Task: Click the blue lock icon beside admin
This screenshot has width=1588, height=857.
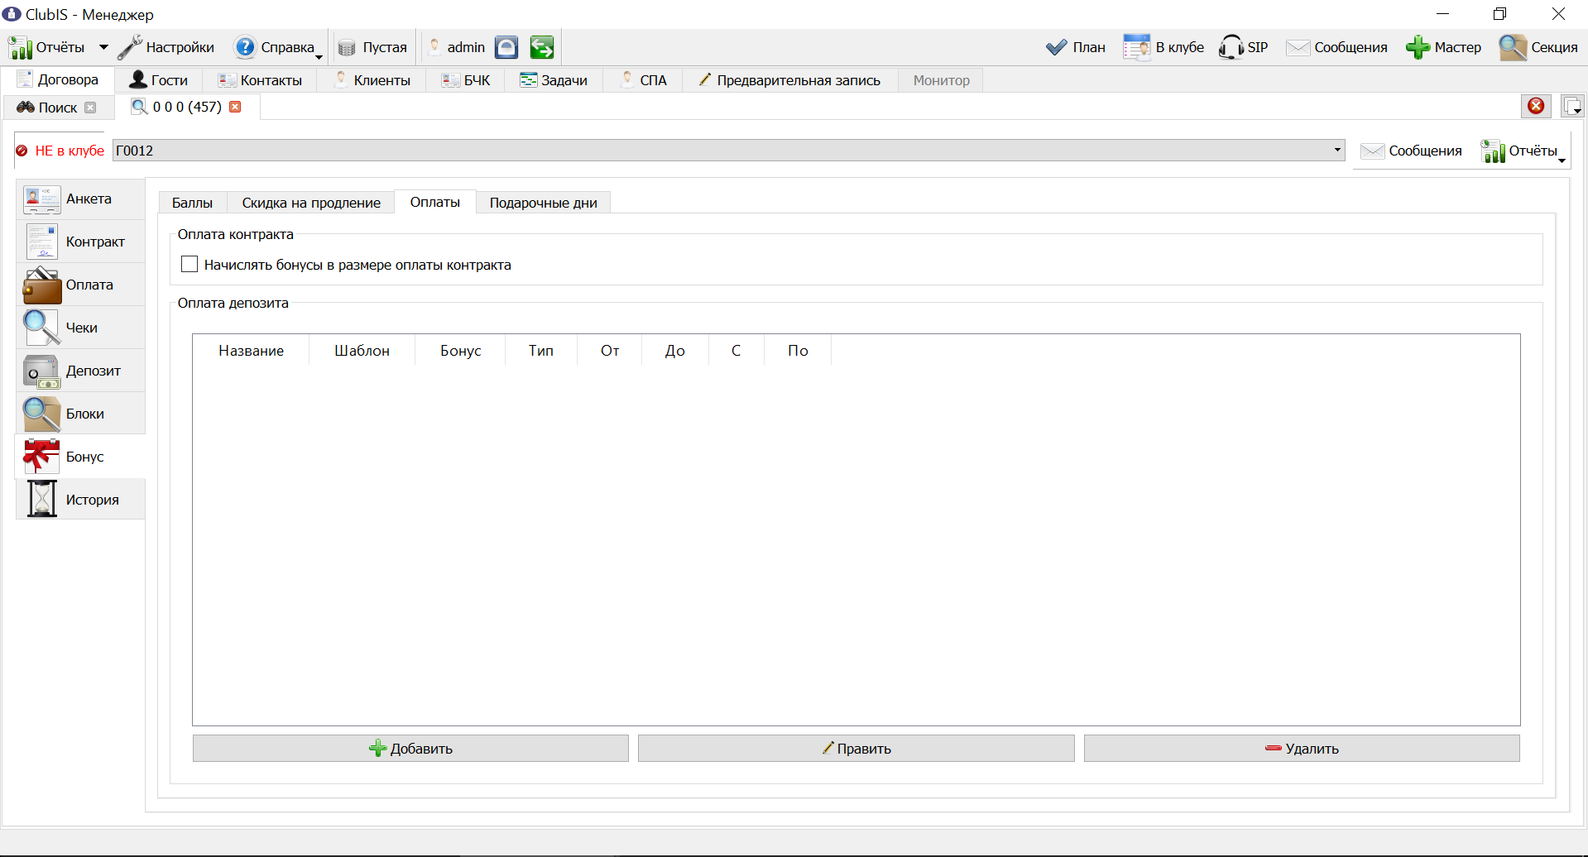Action: [506, 47]
